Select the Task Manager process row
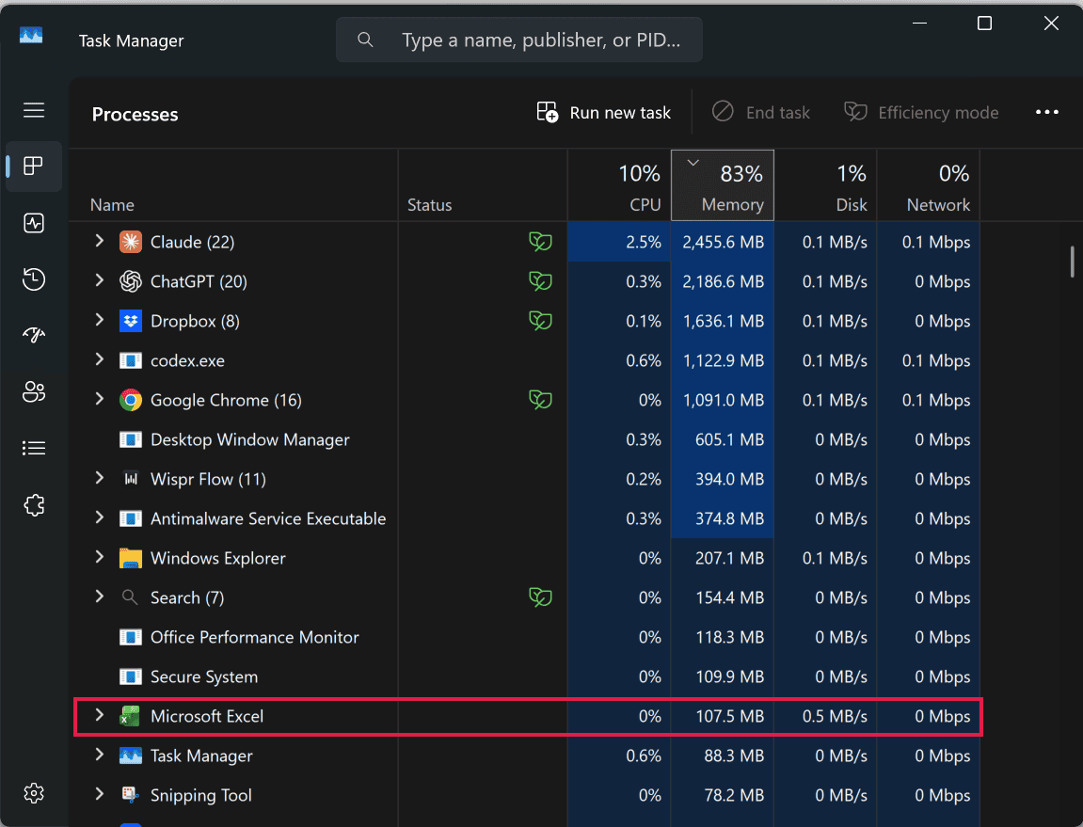The width and height of the screenshot is (1083, 827). 525,755
